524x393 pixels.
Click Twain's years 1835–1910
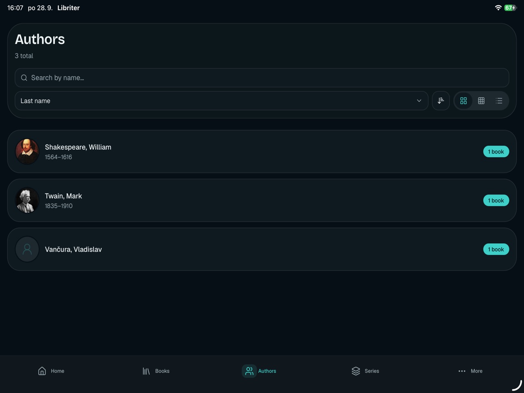tap(59, 206)
